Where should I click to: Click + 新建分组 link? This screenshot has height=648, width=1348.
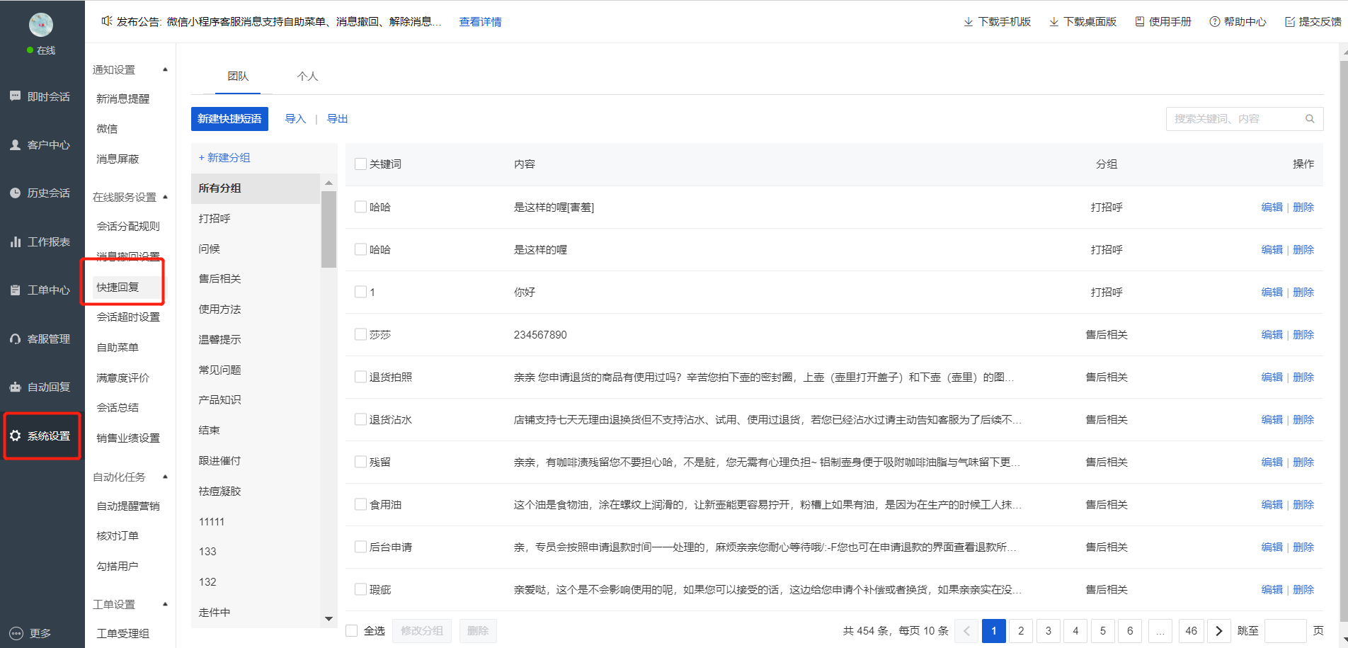pos(224,157)
